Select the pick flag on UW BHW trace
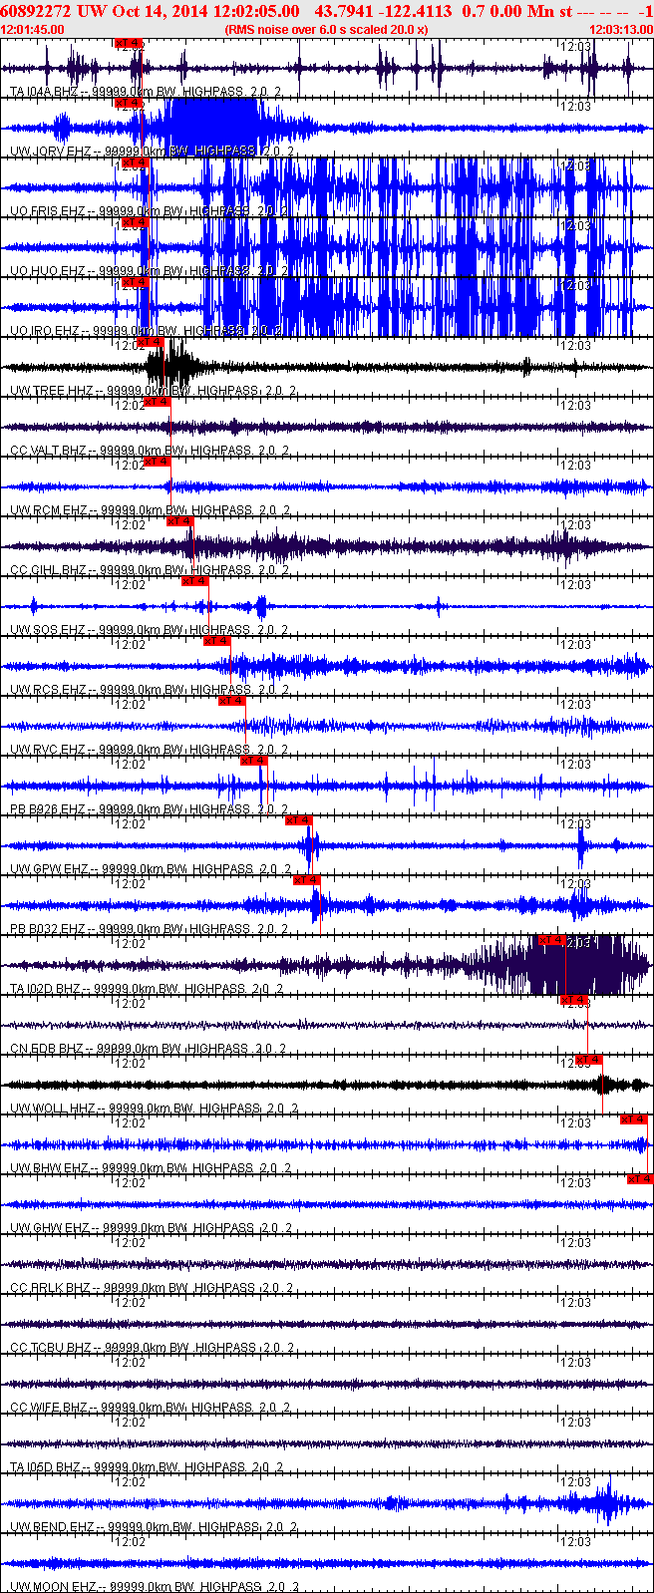654x1593 pixels. point(634,1119)
